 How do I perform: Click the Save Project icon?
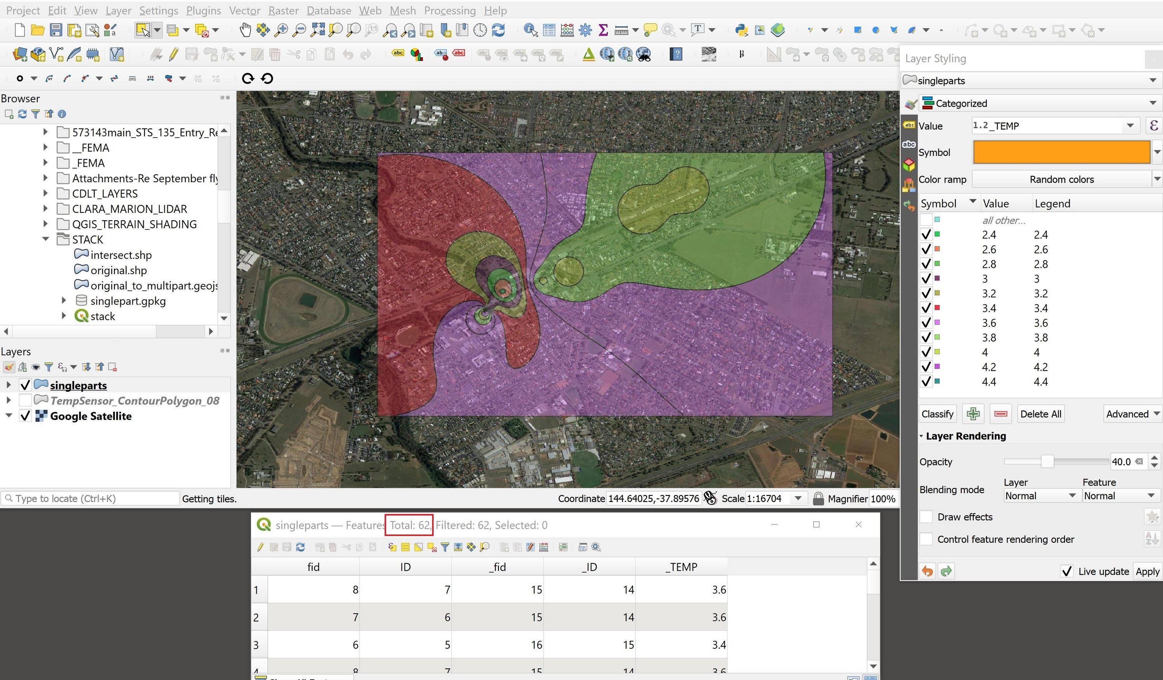tap(56, 31)
